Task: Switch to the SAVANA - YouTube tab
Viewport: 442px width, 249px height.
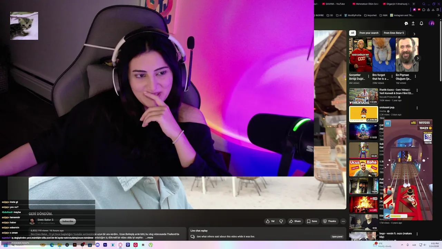Action: click(333, 4)
